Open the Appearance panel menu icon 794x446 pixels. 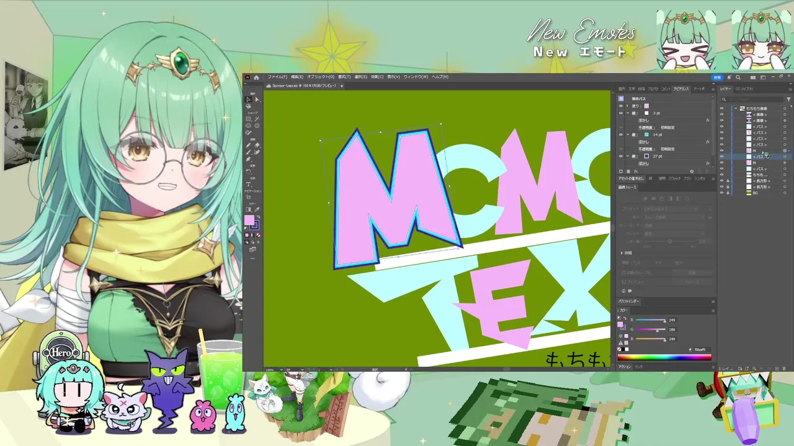713,89
